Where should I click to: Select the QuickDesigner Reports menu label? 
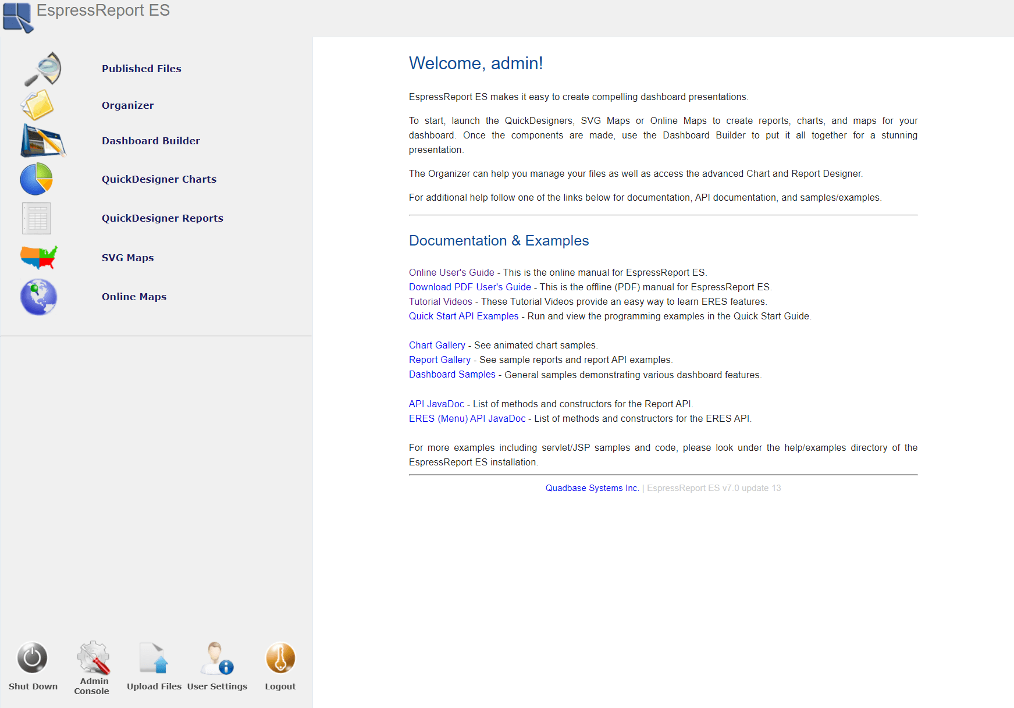pyautogui.click(x=162, y=218)
